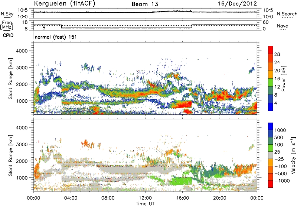Click the 12:00 time tick label
Viewport: 297px width, 206px height.
145,198
